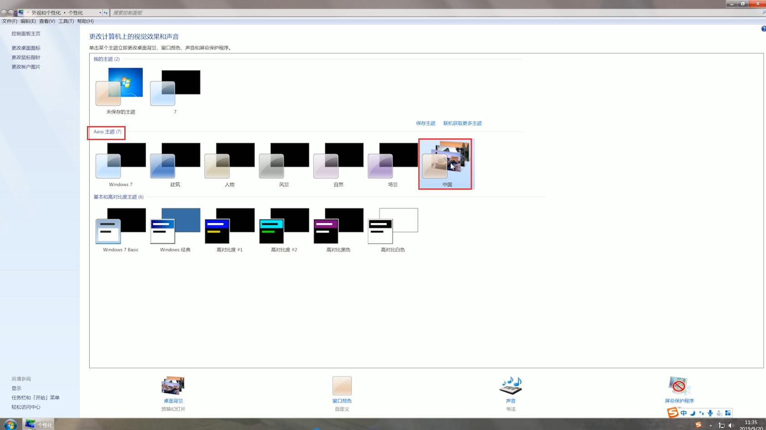Screen dimensions: 766x430
Task: Click 外观和个性化 in the breadcrumb
Action: pyautogui.click(x=46, y=13)
